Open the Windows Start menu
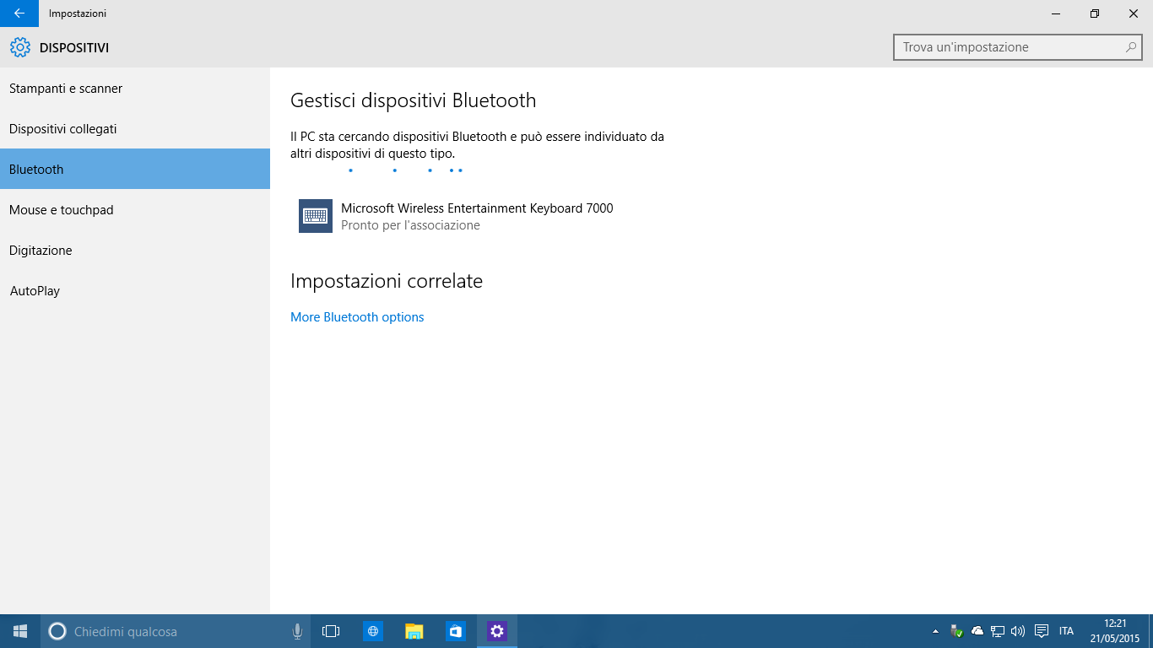 [20, 631]
